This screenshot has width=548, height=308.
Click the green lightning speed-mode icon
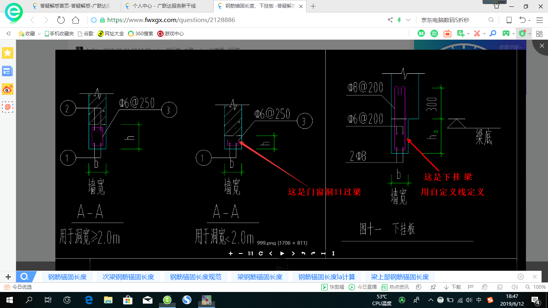pos(399,20)
